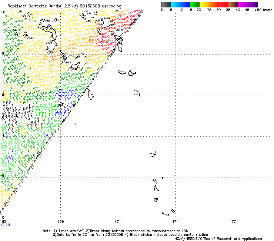The width and height of the screenshot is (274, 241).
Task: Click the longitude label '171'
Action: pos(118,222)
